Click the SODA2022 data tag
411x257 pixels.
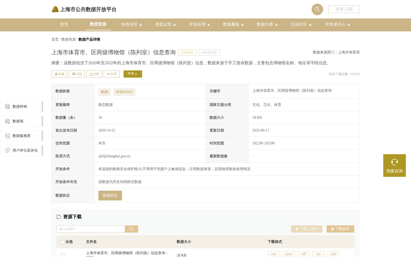pos(124,92)
